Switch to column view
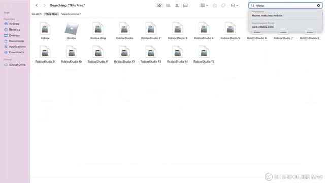 coord(177,5)
